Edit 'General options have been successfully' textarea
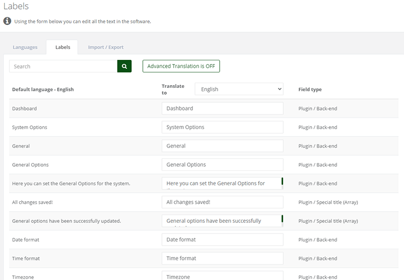Screen dimensions: 404x280 click(x=221, y=221)
